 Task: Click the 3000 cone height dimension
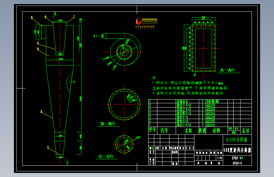[x=81, y=99]
